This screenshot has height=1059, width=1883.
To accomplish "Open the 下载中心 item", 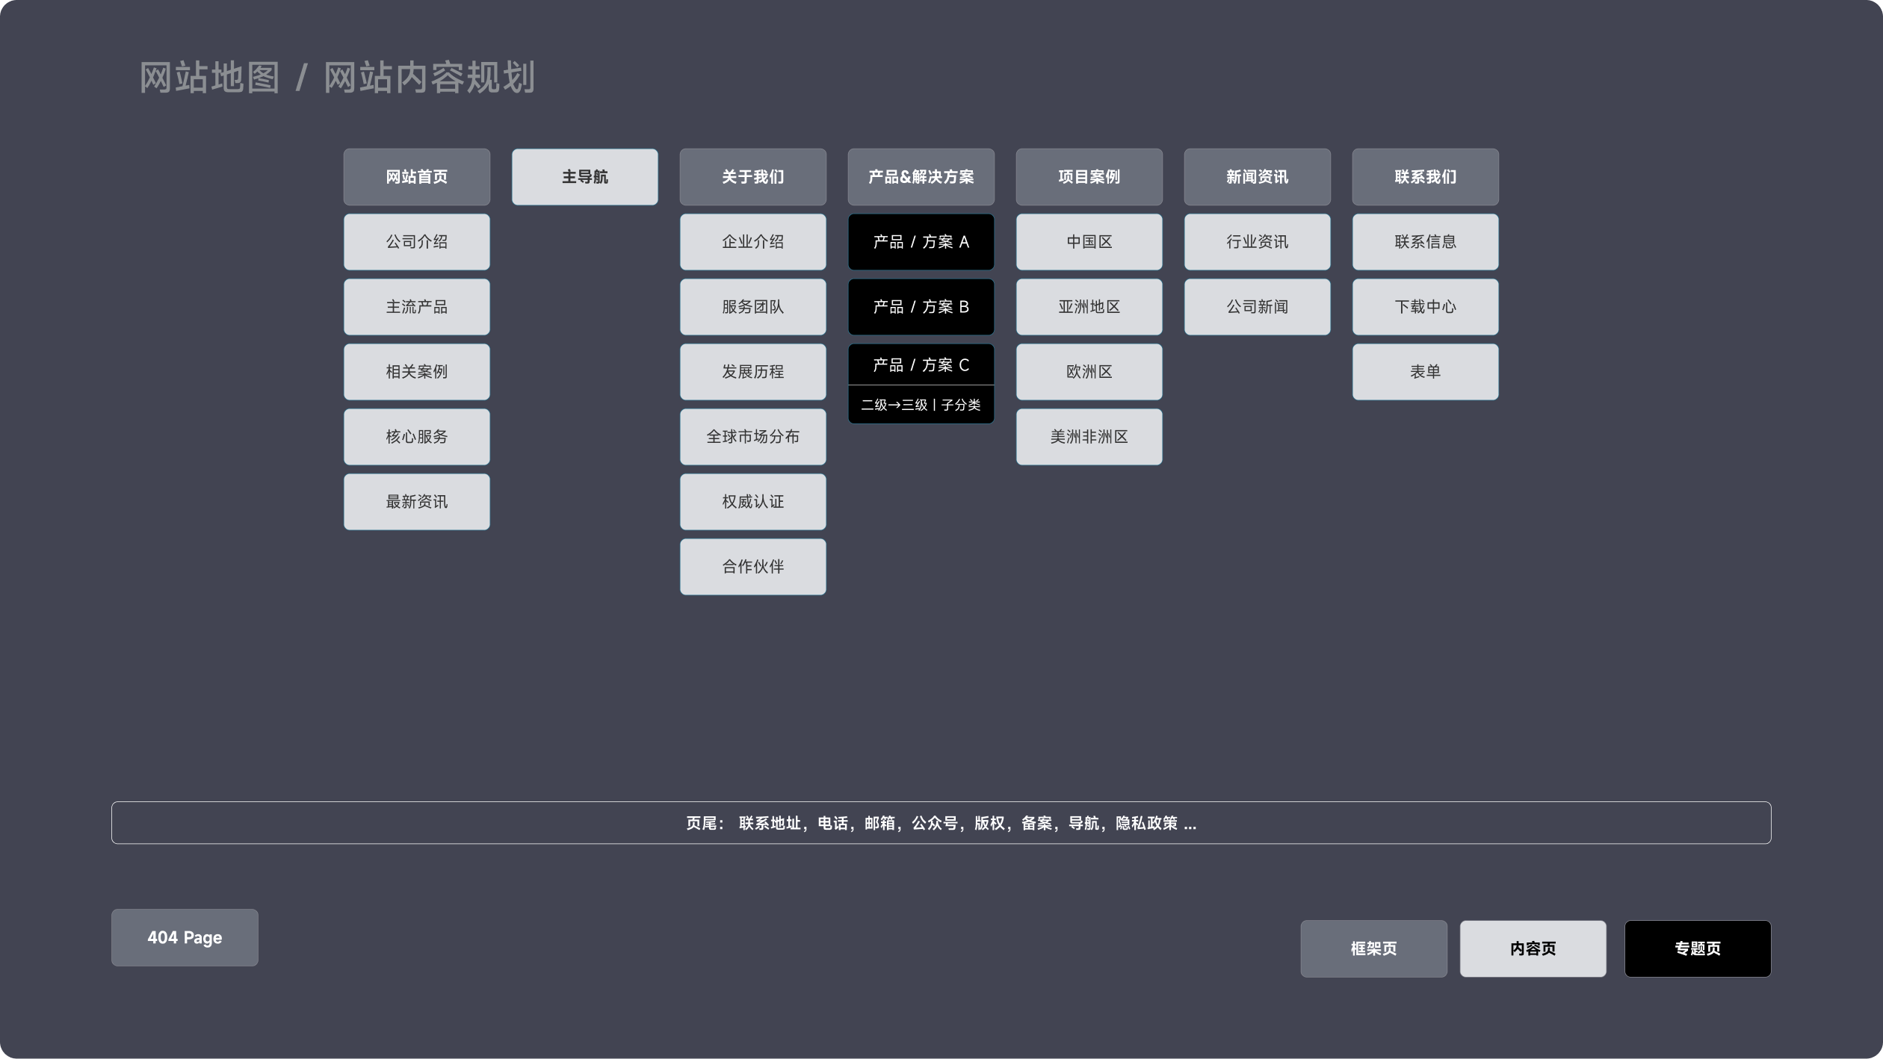I will (x=1425, y=307).
